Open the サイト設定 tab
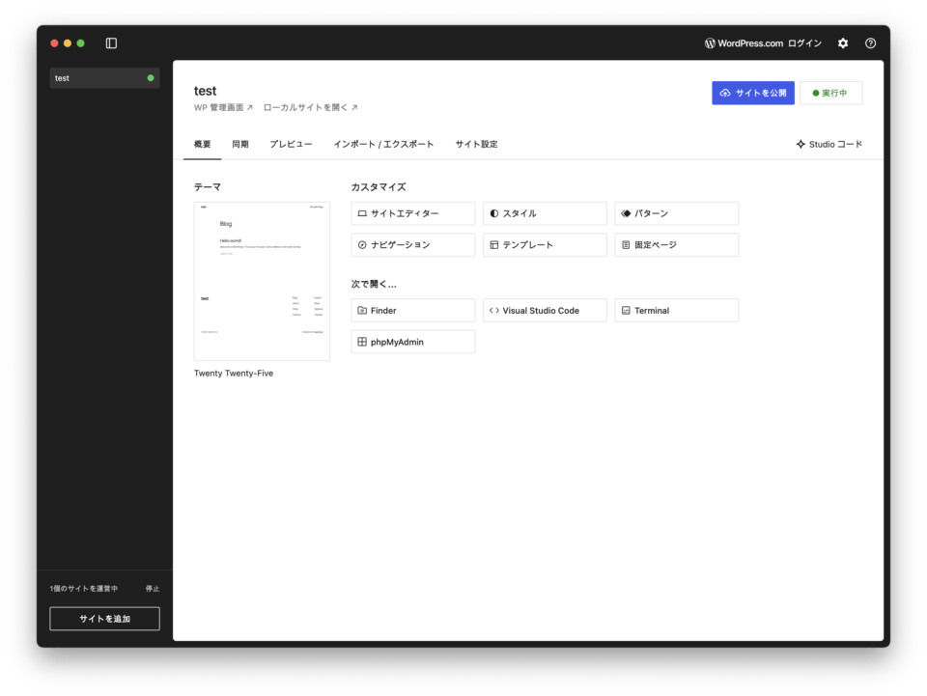This screenshot has width=927, height=696. [476, 144]
